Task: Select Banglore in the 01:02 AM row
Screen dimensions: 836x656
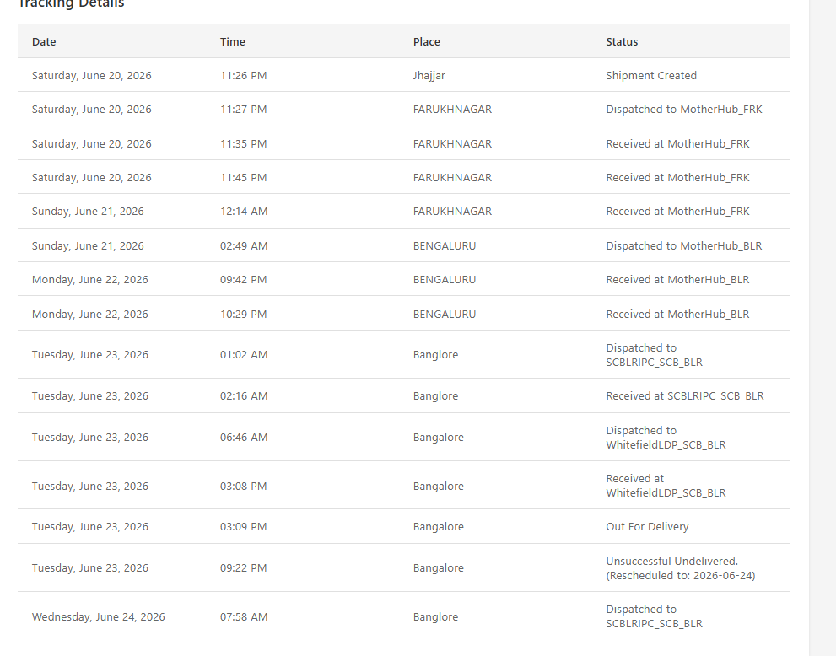Action: coord(435,355)
